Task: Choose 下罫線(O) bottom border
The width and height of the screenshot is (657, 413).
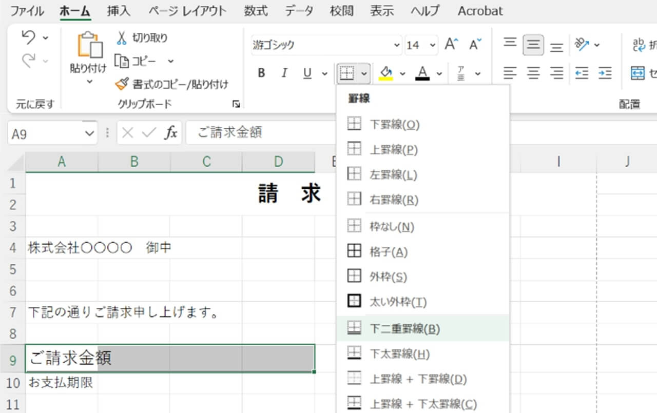Action: tap(423, 124)
